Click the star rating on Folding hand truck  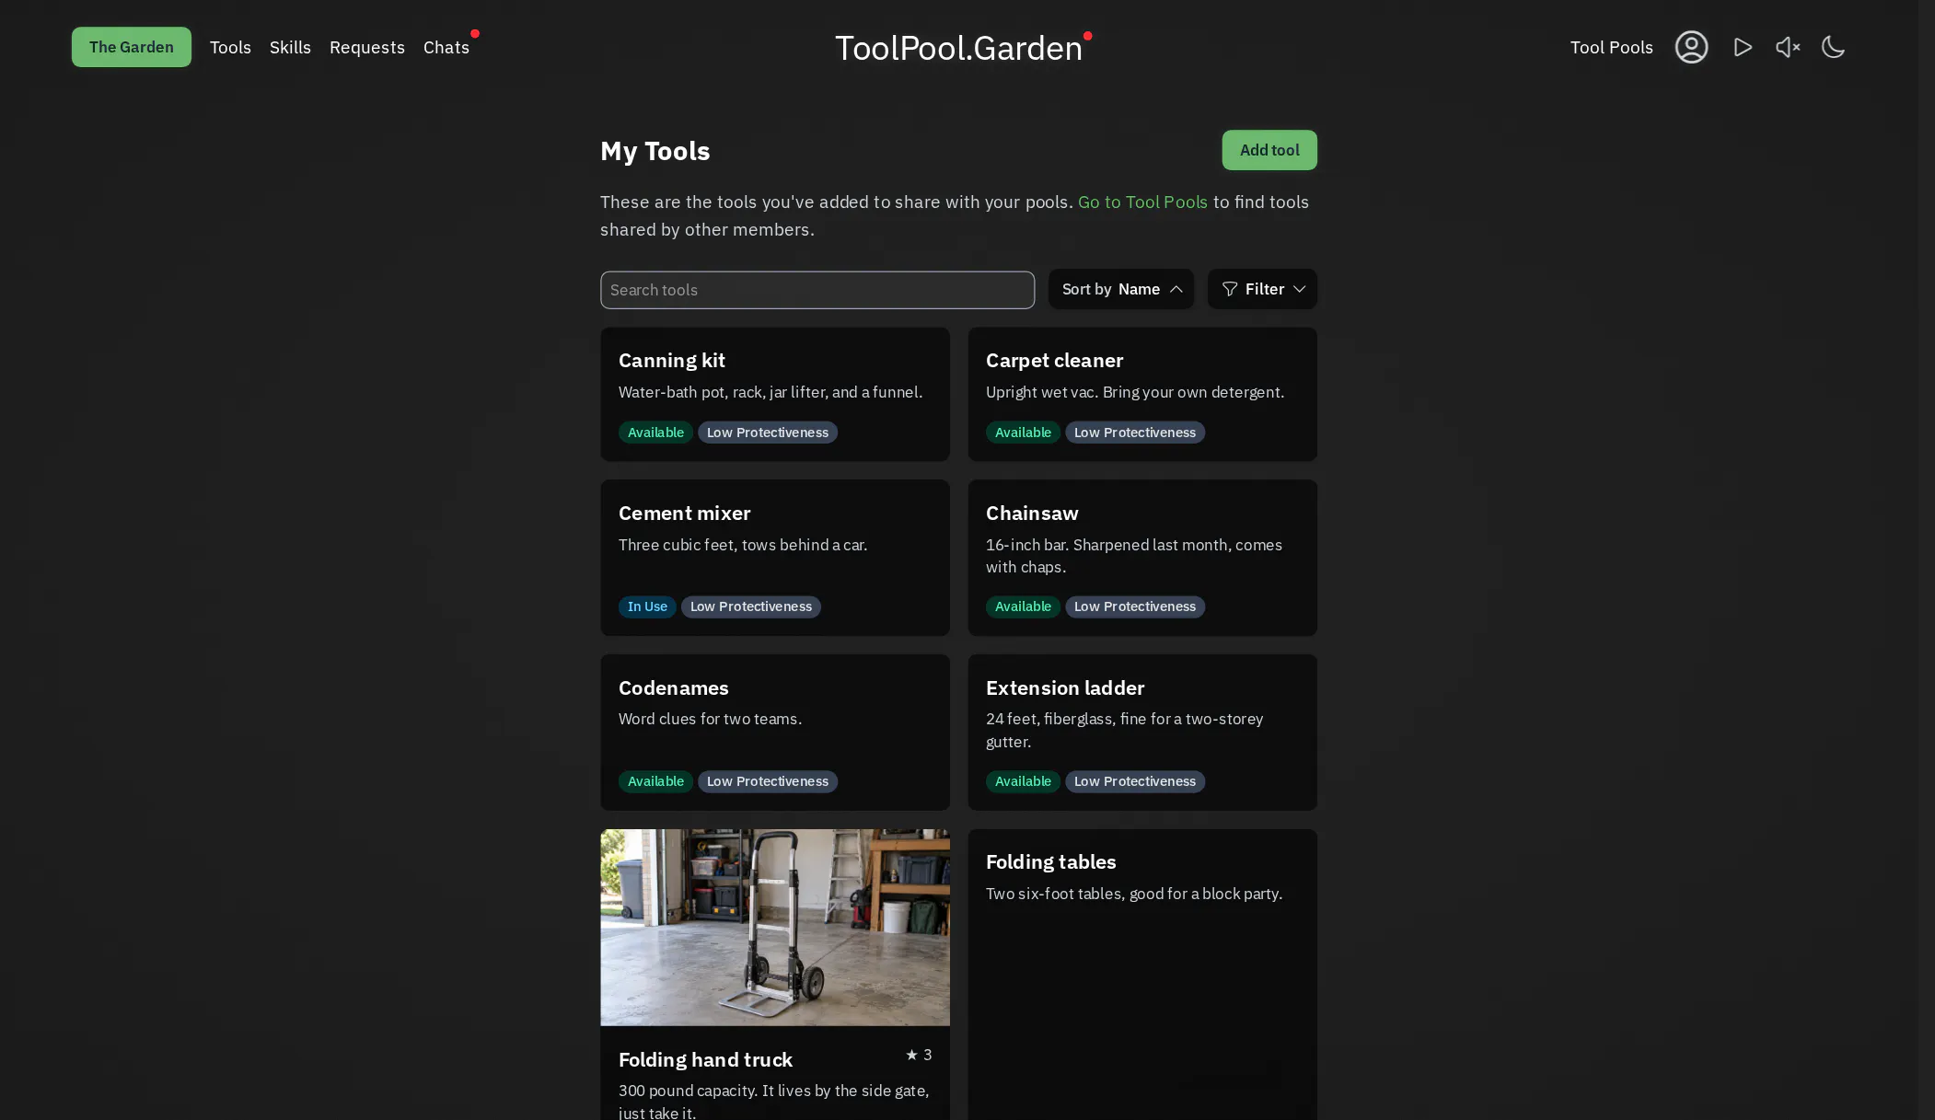(919, 1055)
